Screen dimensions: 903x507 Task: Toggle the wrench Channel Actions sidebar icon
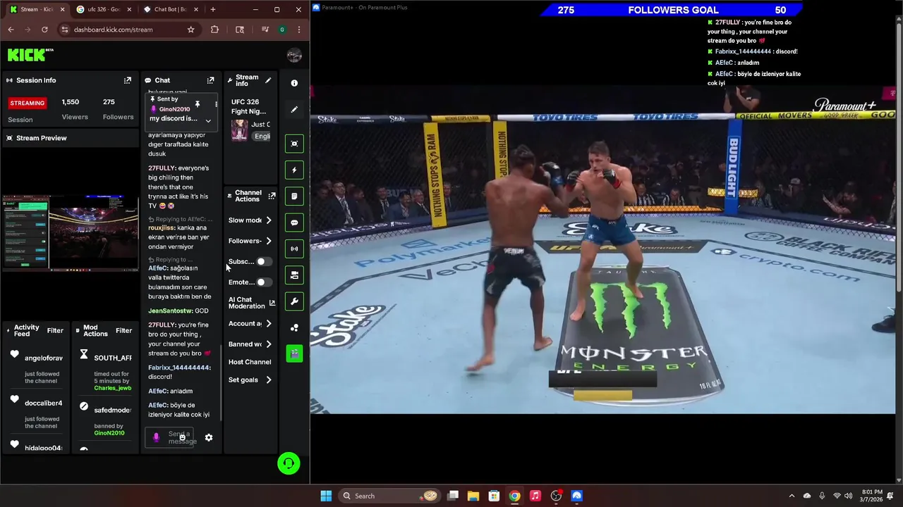pos(294,301)
